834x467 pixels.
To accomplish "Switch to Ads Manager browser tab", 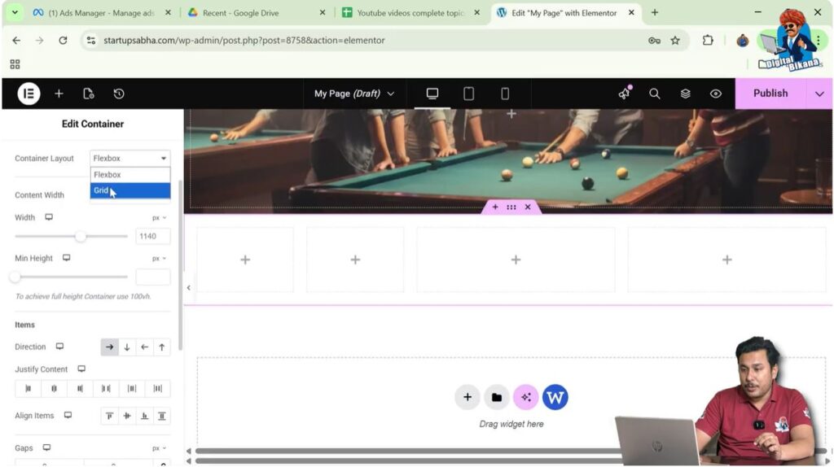I will click(x=101, y=13).
